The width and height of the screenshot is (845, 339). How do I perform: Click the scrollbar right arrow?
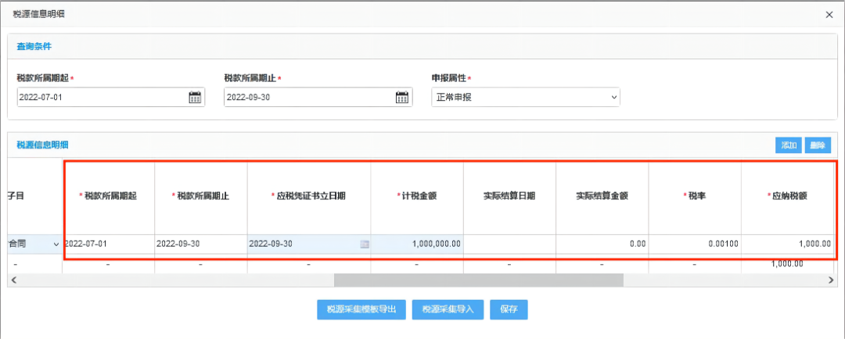[831, 280]
